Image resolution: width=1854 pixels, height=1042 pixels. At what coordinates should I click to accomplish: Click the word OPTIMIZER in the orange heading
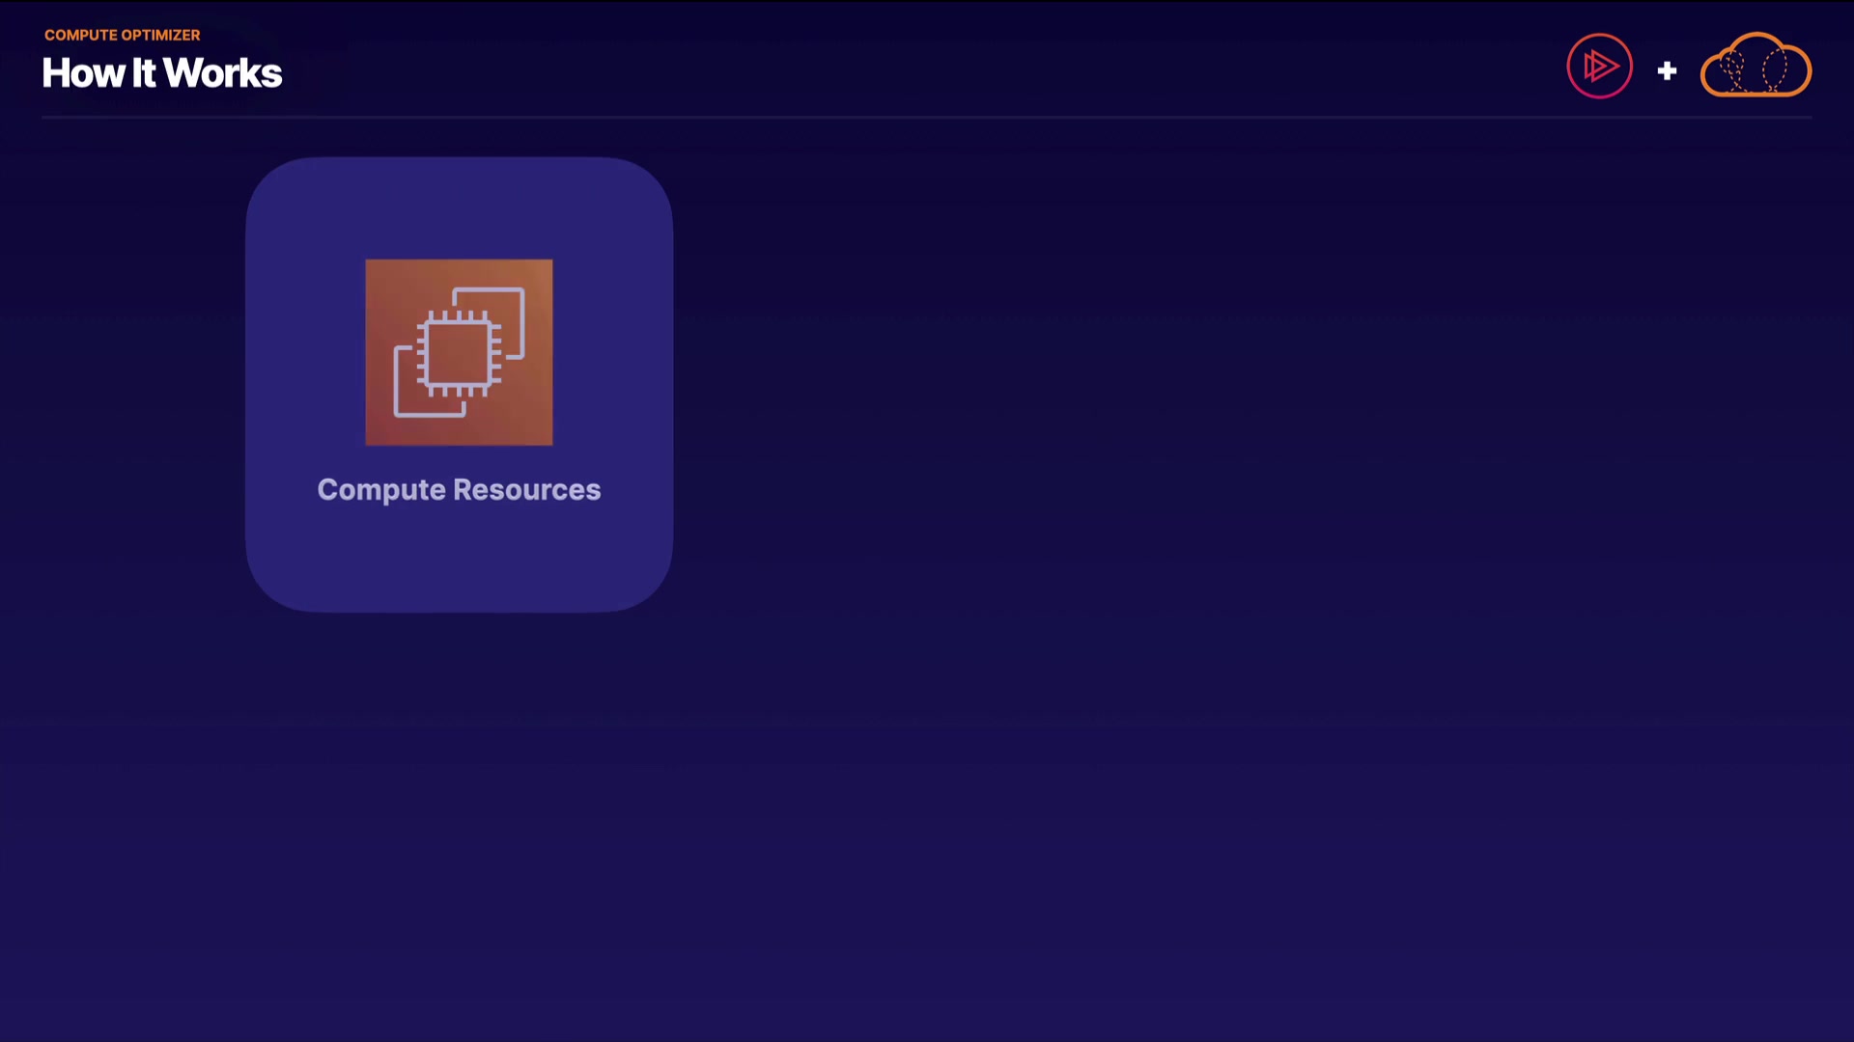(x=160, y=35)
